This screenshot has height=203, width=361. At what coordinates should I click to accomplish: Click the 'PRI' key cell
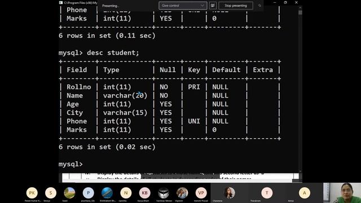[x=194, y=87]
